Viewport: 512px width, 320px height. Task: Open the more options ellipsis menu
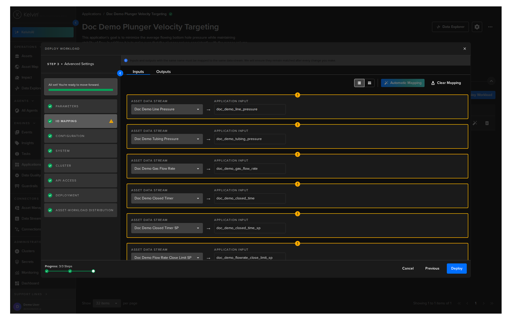point(490,27)
